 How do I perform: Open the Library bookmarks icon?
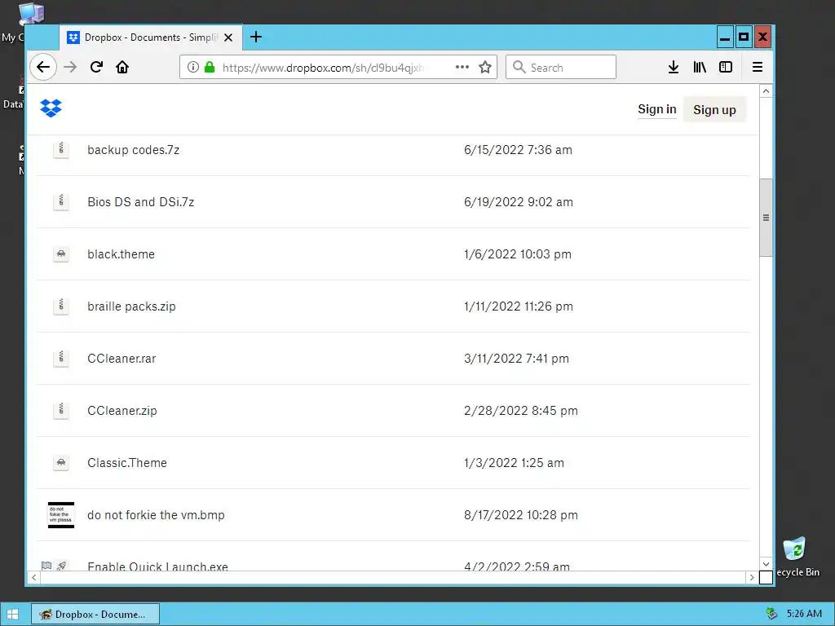(x=700, y=67)
